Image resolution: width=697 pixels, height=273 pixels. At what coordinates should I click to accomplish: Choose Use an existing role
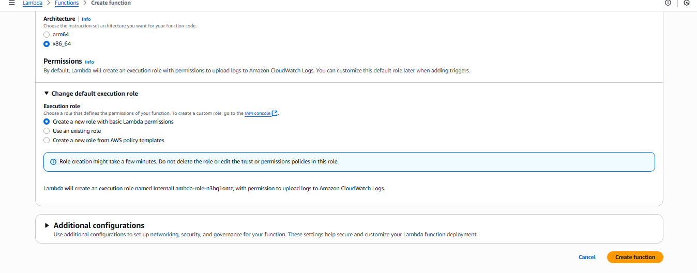[x=47, y=131]
